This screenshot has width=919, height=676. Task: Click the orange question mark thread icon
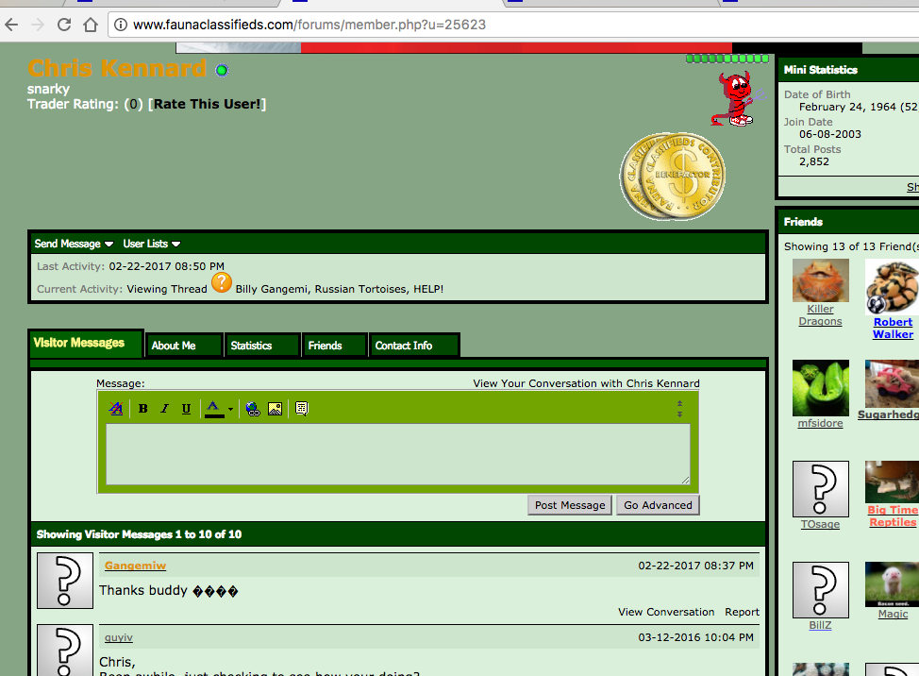(222, 282)
